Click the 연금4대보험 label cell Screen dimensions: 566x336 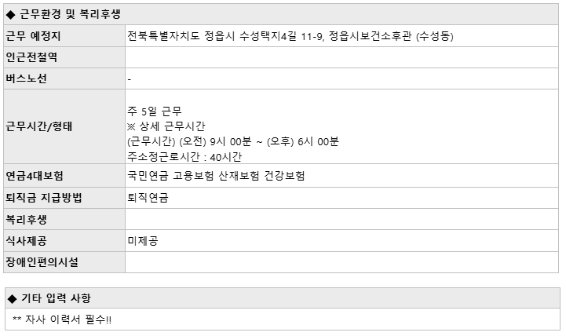(64, 176)
